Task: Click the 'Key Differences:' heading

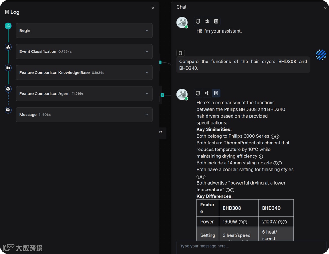Action: pos(214,196)
